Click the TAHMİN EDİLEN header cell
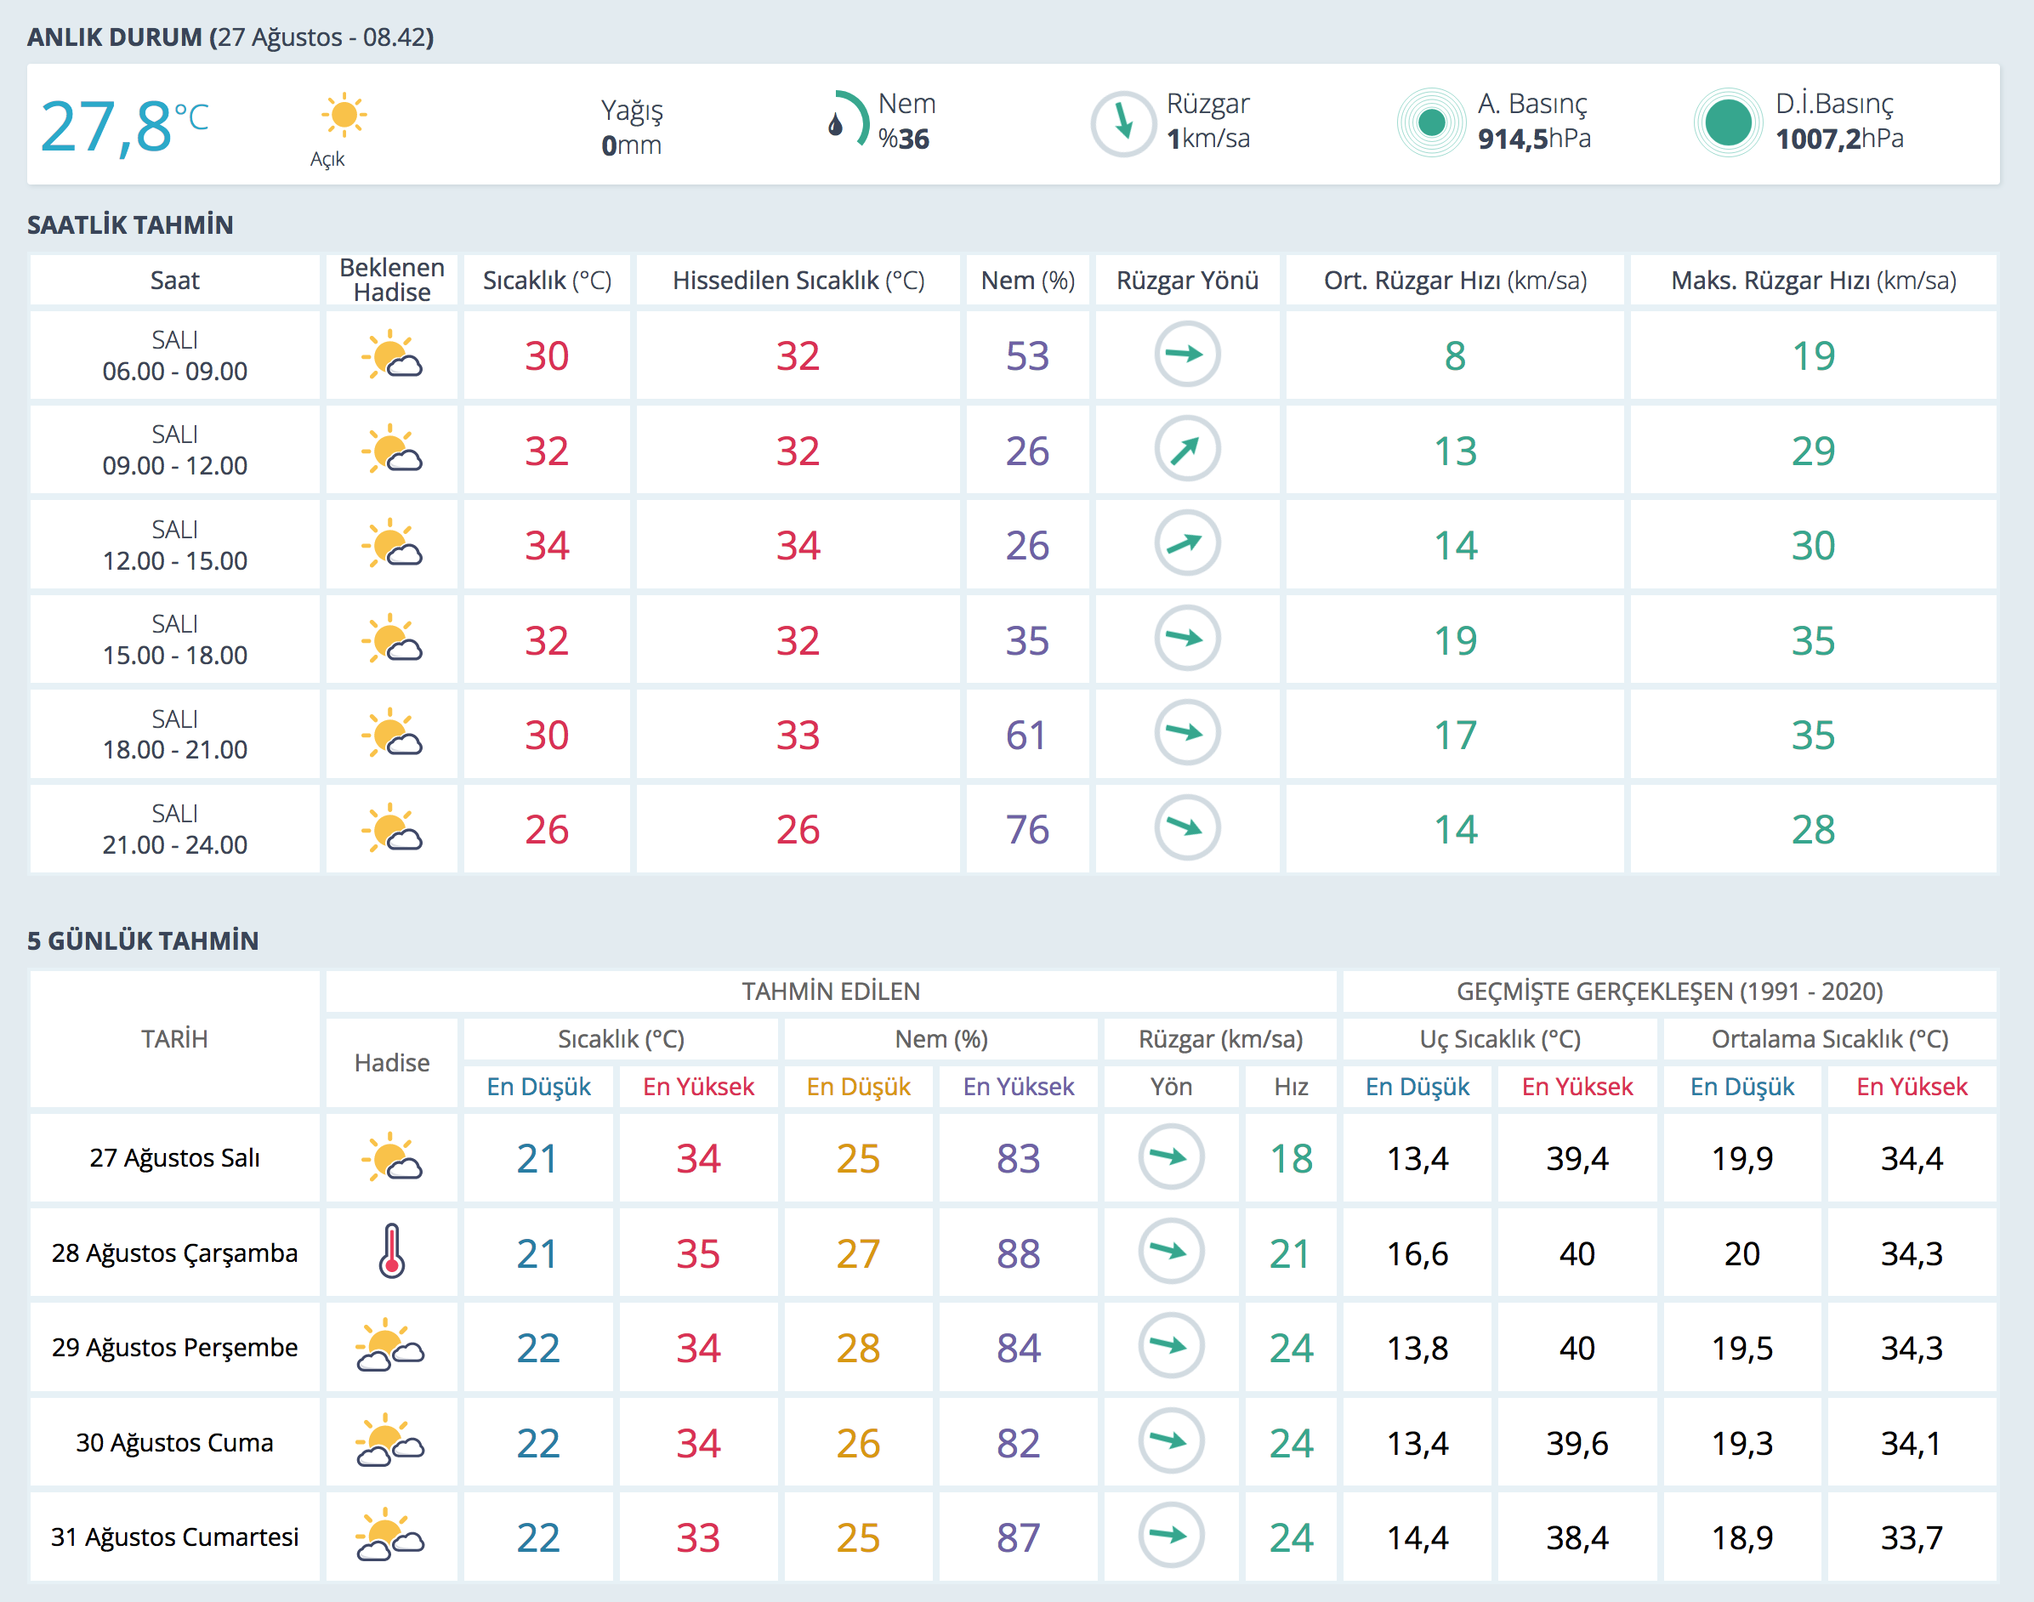This screenshot has height=1602, width=2034. (830, 991)
